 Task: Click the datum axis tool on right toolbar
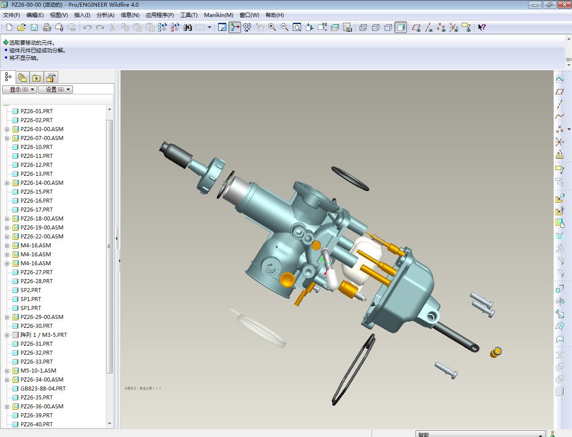pos(559,104)
